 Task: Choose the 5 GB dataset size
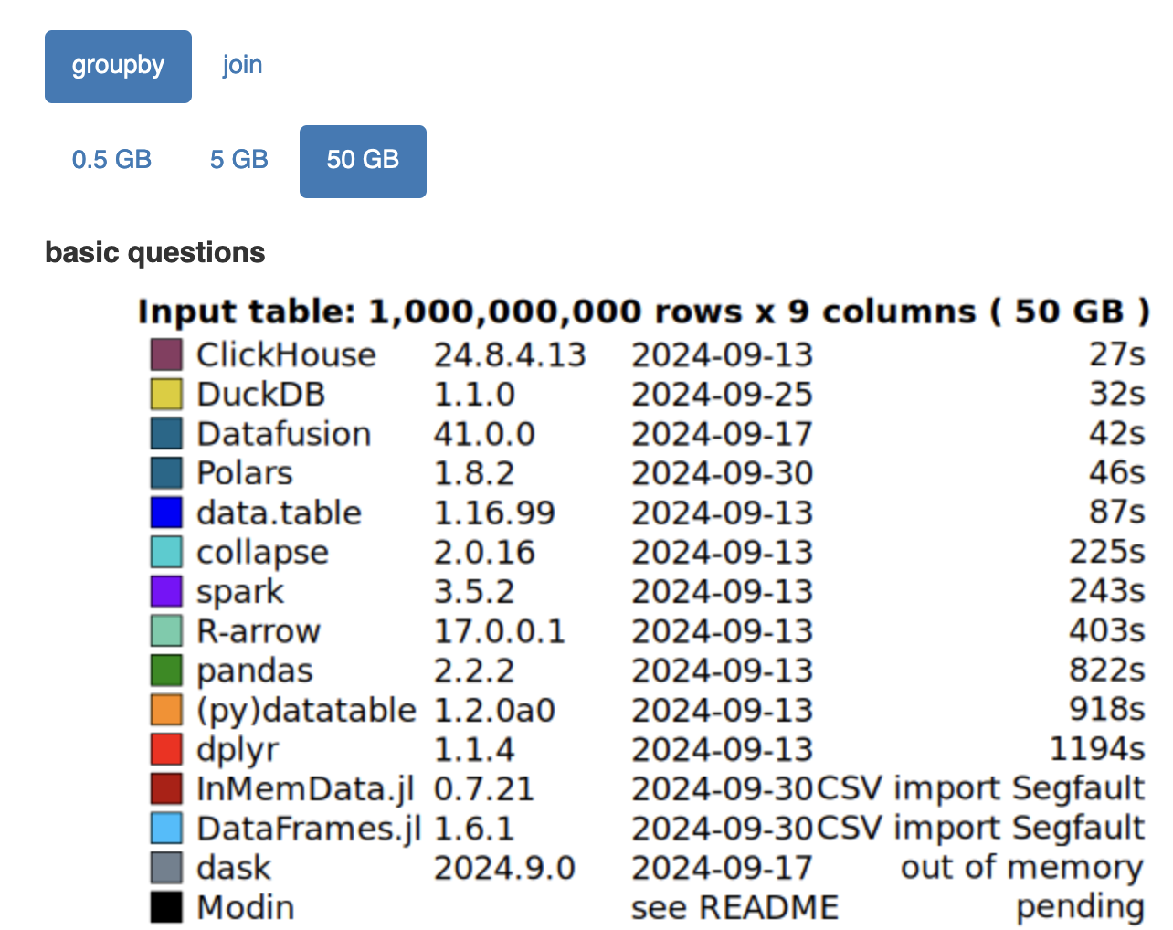(238, 160)
